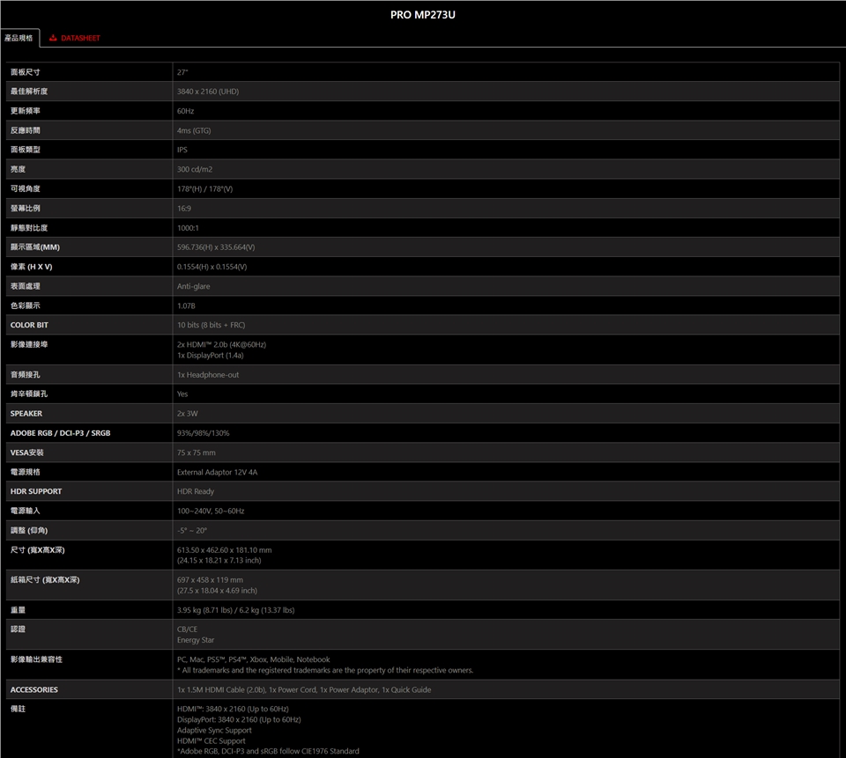Viewport: 846px width, 758px height.
Task: Select the 16:9 aspect ratio value
Action: 183,208
